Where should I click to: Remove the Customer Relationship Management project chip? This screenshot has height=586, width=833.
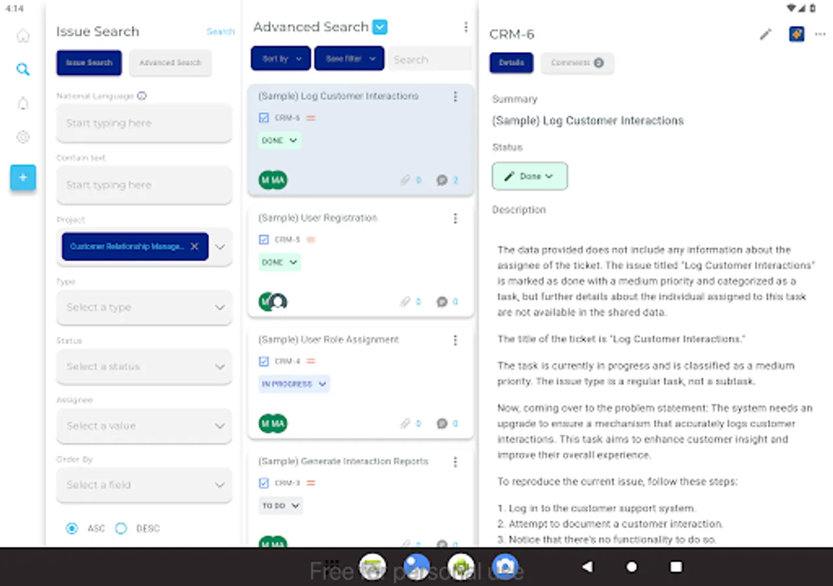point(194,247)
